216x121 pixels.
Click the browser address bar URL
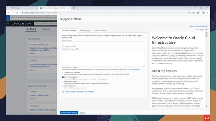[41, 13]
